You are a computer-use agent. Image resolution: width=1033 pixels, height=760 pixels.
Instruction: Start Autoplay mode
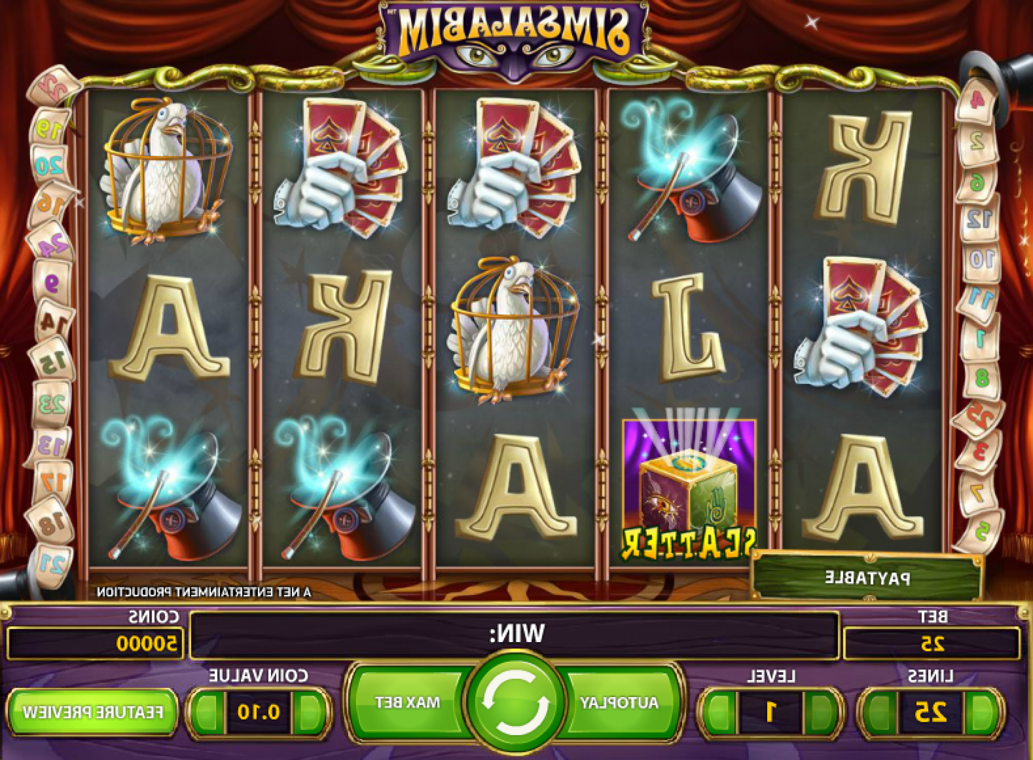point(620,702)
